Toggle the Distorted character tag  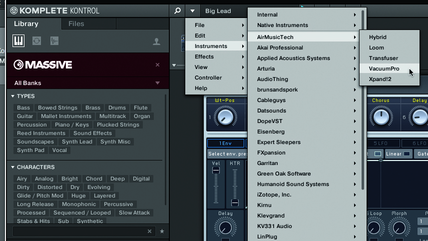[49, 187]
